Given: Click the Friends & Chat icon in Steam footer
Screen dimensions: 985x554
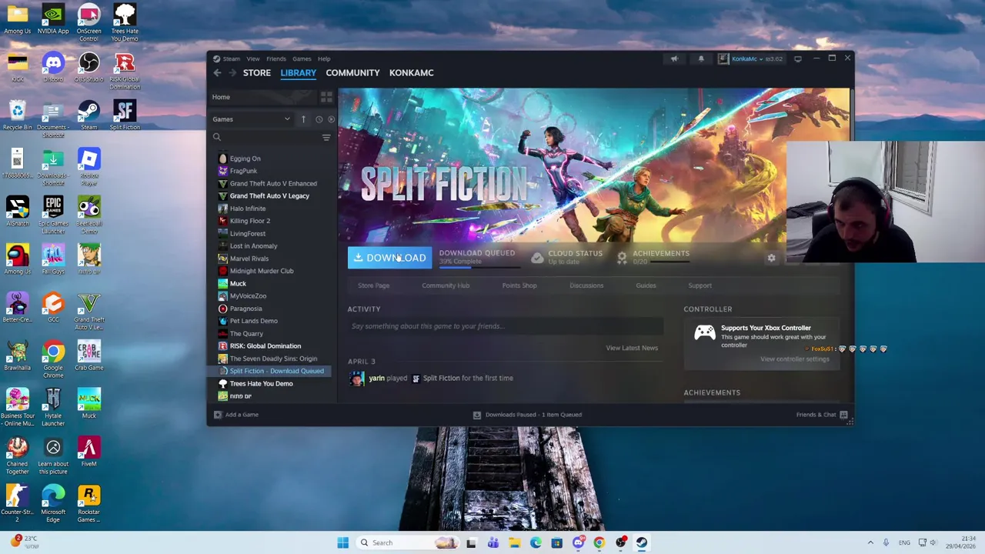Looking at the screenshot, I should pyautogui.click(x=843, y=415).
